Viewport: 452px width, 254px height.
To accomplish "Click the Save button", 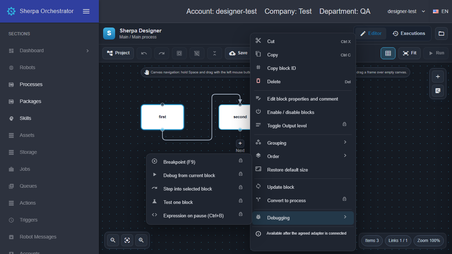I will pos(238,53).
